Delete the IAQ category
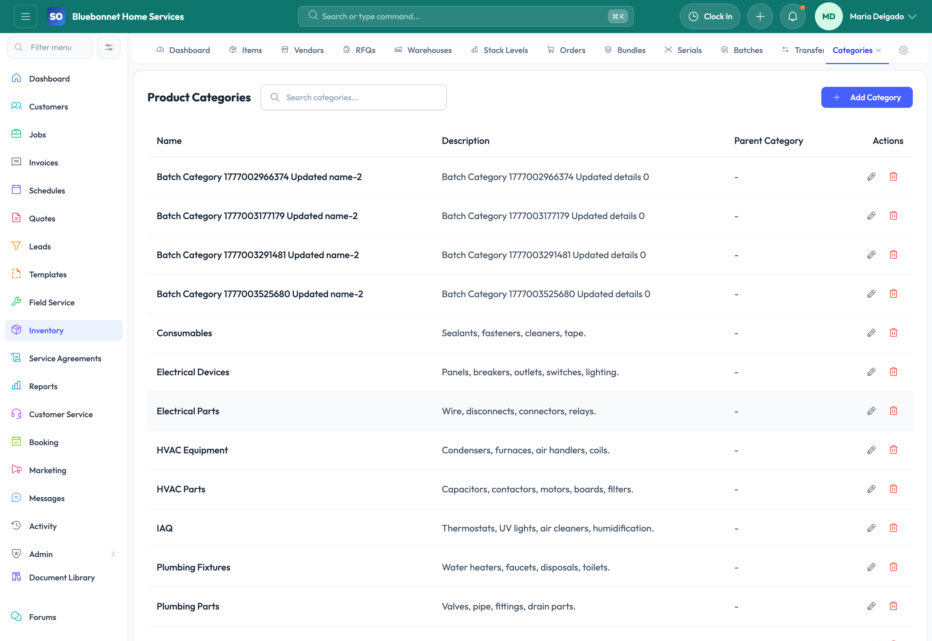Screen dimensions: 932x641 (x=893, y=528)
